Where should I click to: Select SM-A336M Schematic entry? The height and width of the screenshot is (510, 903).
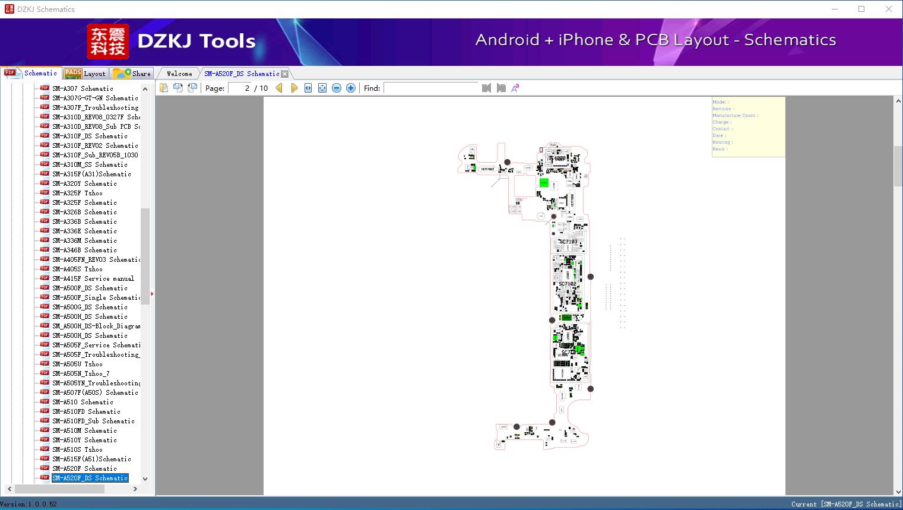84,240
